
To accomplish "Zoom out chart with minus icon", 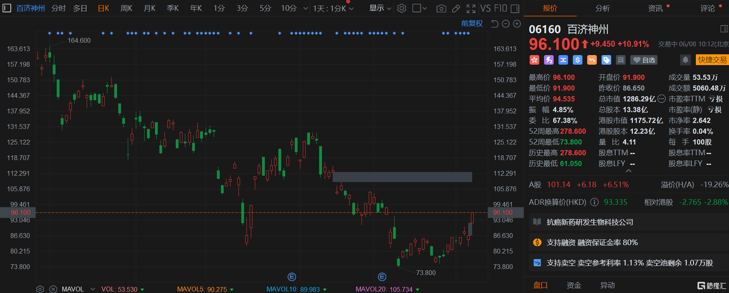I will coord(506,24).
